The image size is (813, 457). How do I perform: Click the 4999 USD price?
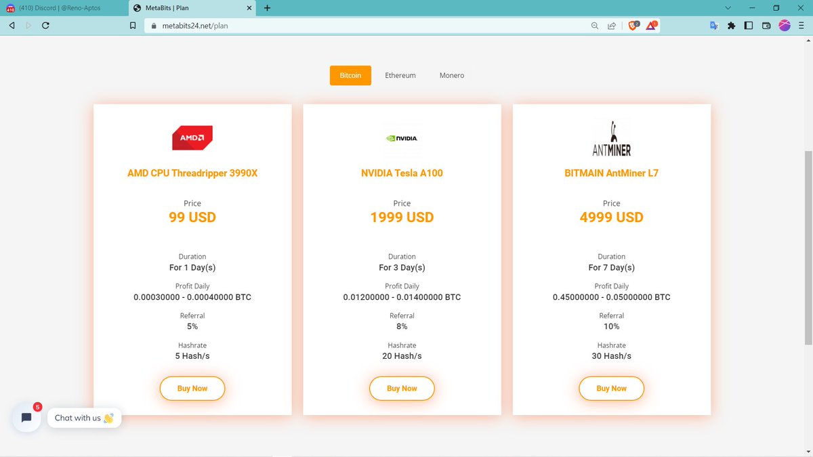coord(611,217)
